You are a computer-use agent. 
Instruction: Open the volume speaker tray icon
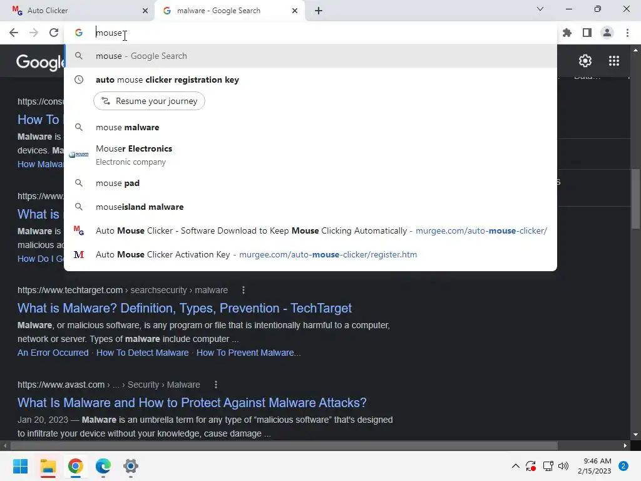click(x=563, y=466)
